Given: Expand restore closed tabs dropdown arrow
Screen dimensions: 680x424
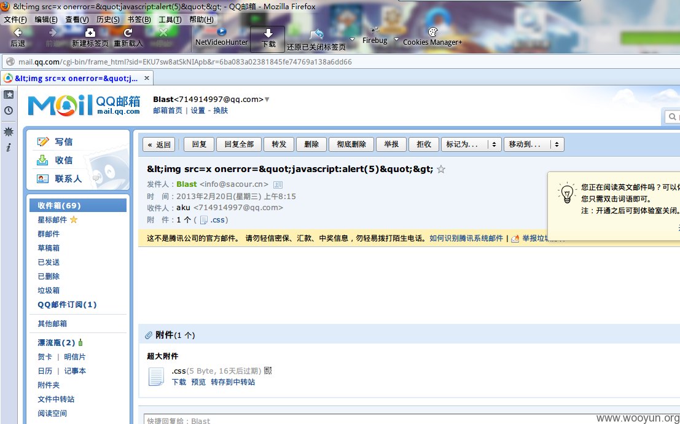Looking at the screenshot, I should (x=352, y=39).
